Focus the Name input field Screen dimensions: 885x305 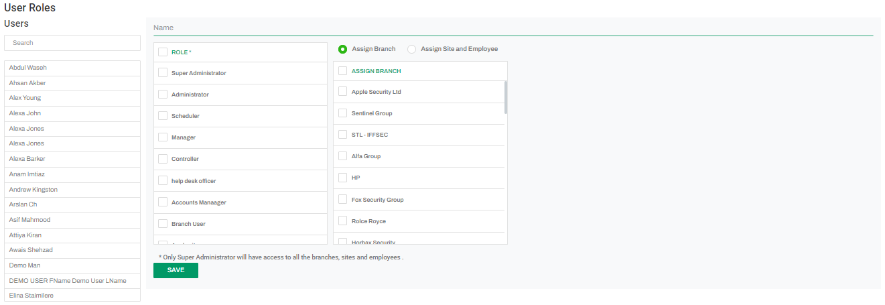pos(513,28)
